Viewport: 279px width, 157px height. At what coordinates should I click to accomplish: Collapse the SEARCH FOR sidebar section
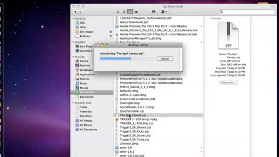pos(73,103)
